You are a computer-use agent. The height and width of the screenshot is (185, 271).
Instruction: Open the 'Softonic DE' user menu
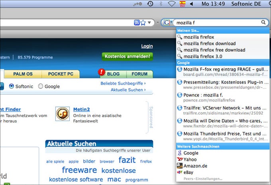point(246,4)
